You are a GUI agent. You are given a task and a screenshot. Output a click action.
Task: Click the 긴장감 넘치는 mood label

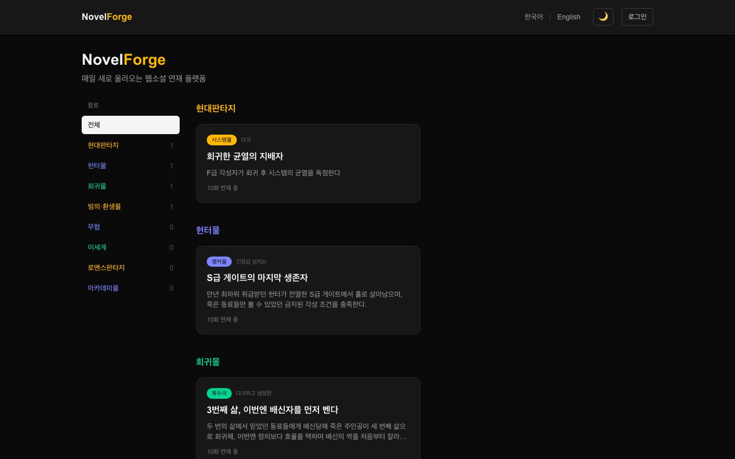251,262
